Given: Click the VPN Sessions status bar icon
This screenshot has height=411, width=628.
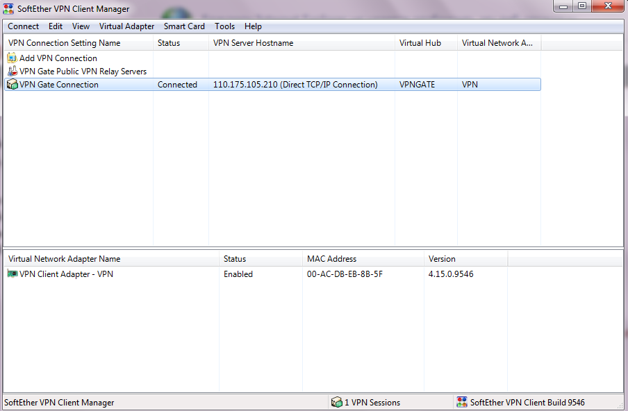Looking at the screenshot, I should click(337, 402).
